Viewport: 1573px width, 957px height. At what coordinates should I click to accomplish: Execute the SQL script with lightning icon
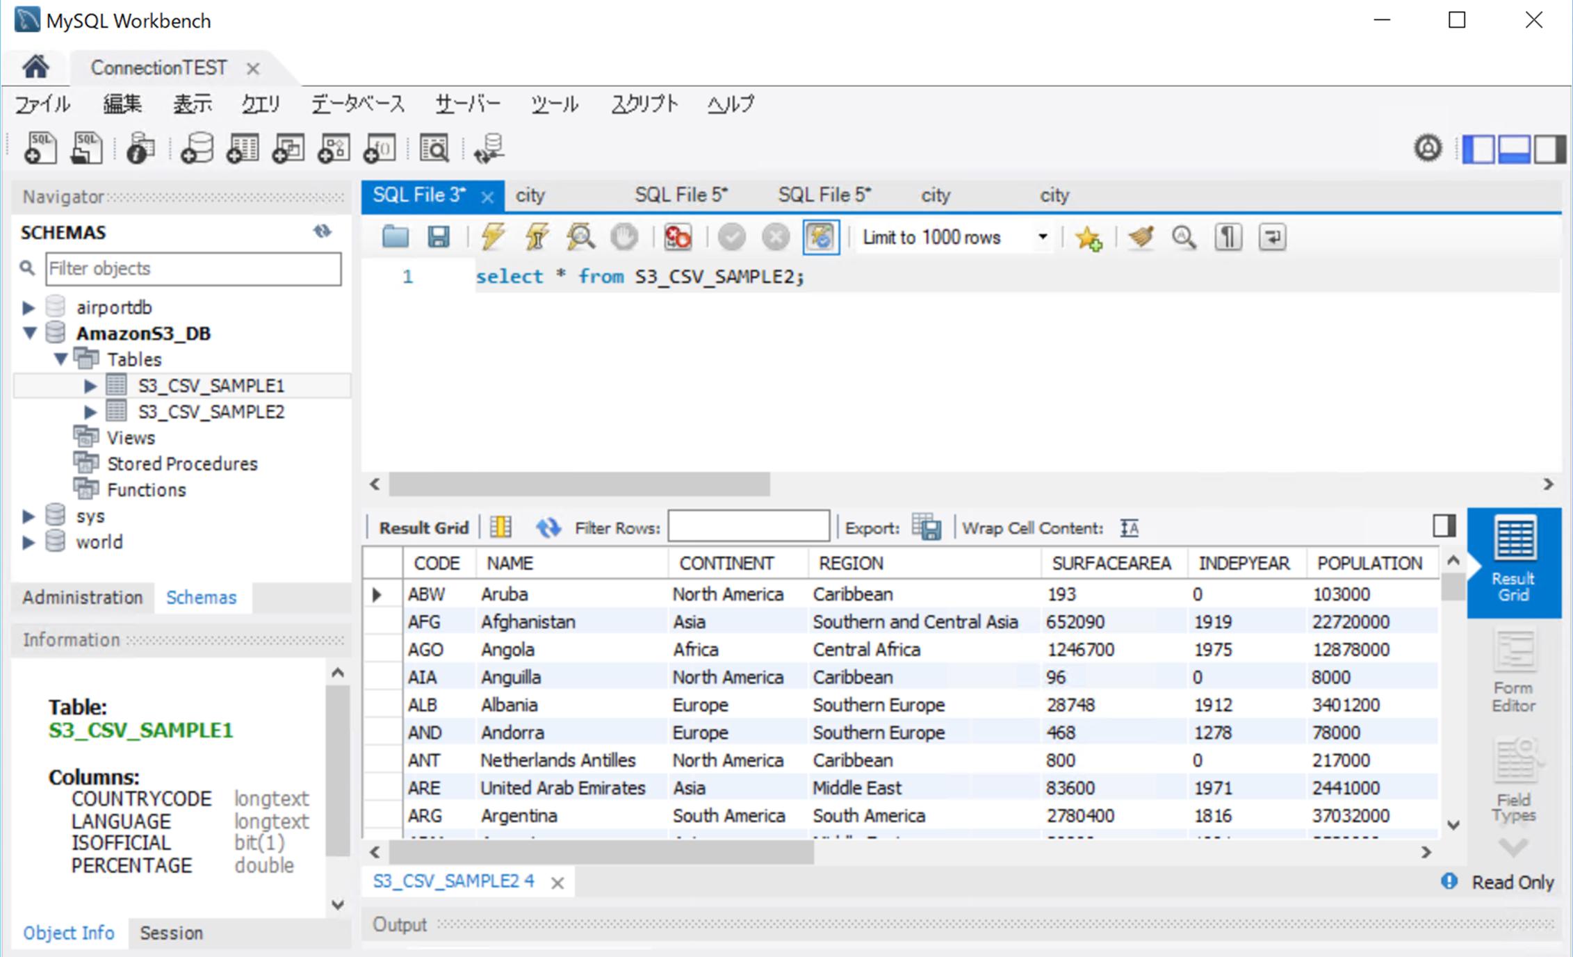493,237
